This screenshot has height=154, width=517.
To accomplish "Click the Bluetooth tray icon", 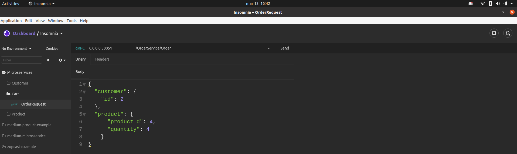I will pos(490,3).
